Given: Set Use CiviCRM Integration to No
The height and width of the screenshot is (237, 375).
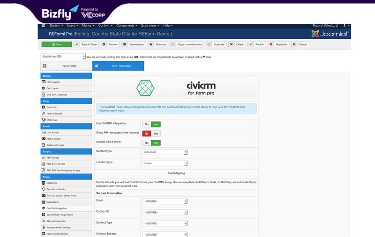Looking at the screenshot, I should tap(147, 124).
